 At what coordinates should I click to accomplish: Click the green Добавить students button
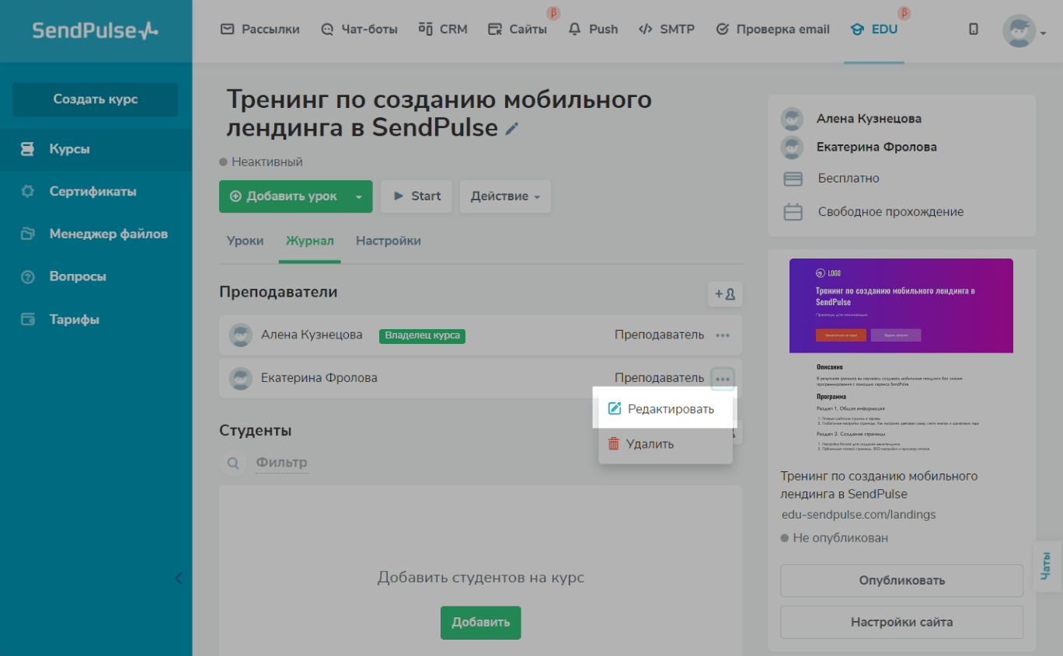click(480, 622)
